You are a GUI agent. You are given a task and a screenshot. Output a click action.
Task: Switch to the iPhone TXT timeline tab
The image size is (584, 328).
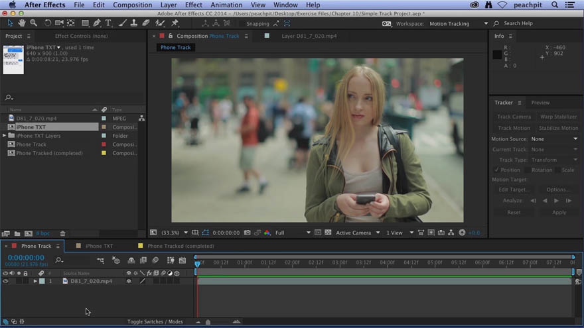pyautogui.click(x=99, y=246)
